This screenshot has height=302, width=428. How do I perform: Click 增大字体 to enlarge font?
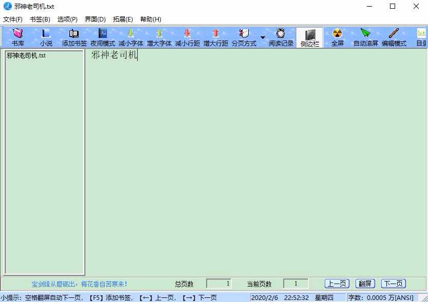pyautogui.click(x=159, y=37)
